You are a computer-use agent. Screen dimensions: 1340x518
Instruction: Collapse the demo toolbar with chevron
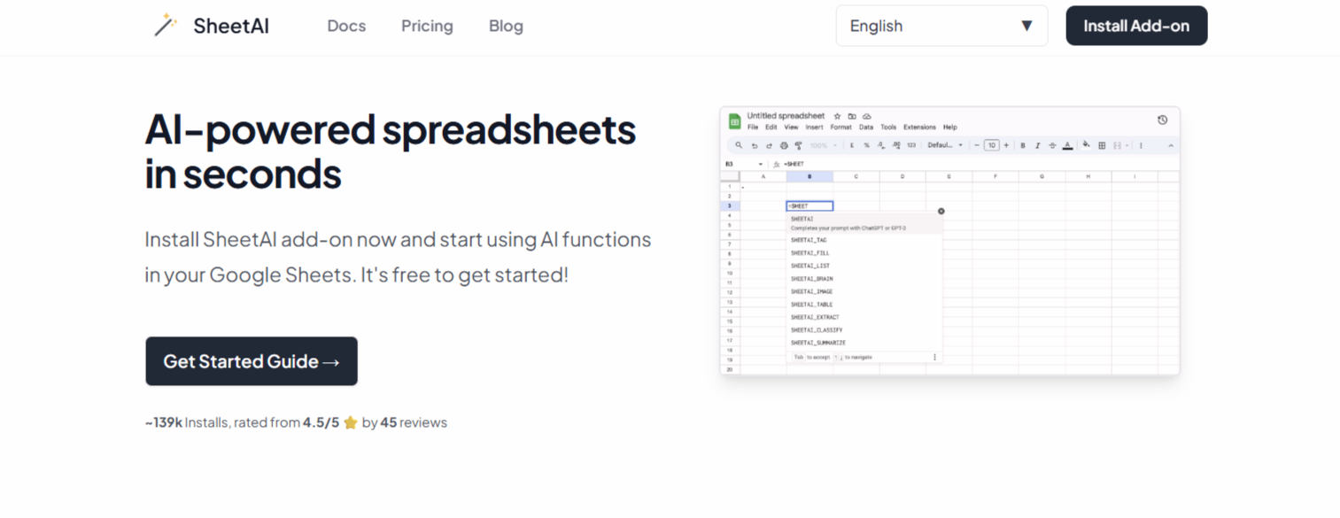(1171, 145)
